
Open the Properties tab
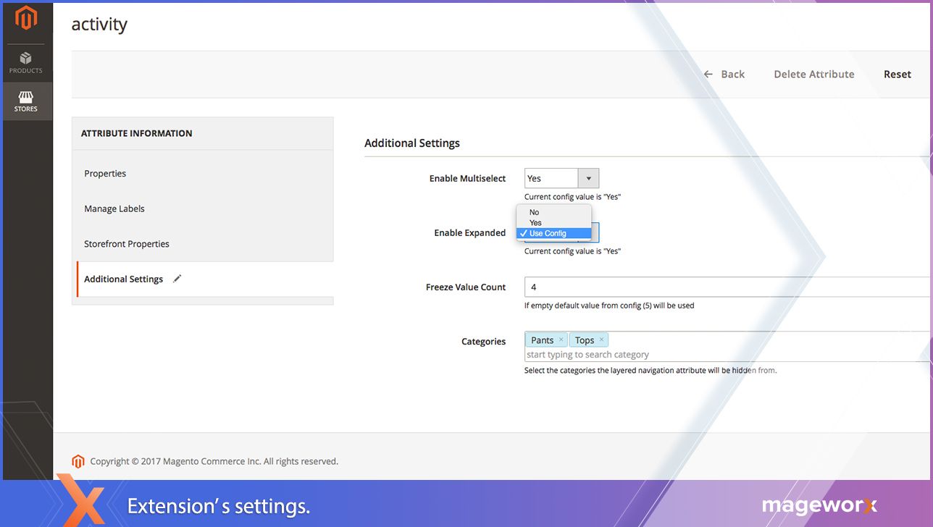105,174
